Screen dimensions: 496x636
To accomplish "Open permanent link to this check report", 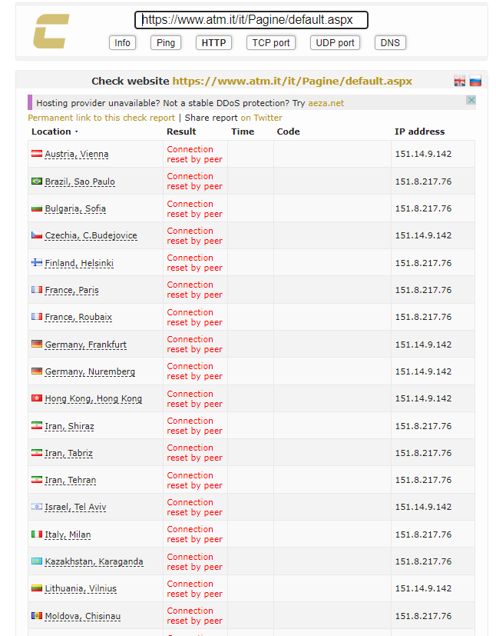I will click(101, 118).
